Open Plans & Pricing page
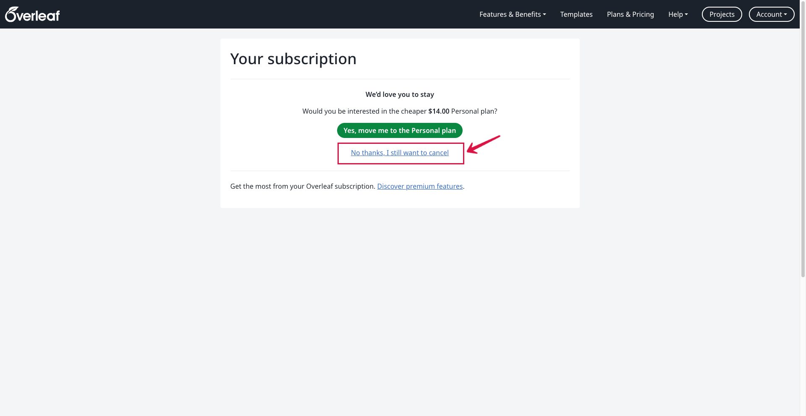 pos(630,14)
